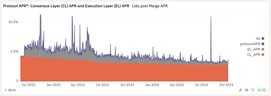Toggle the protocolAPR legend label
Screen dimensions: 271x96
[x=250, y=44]
